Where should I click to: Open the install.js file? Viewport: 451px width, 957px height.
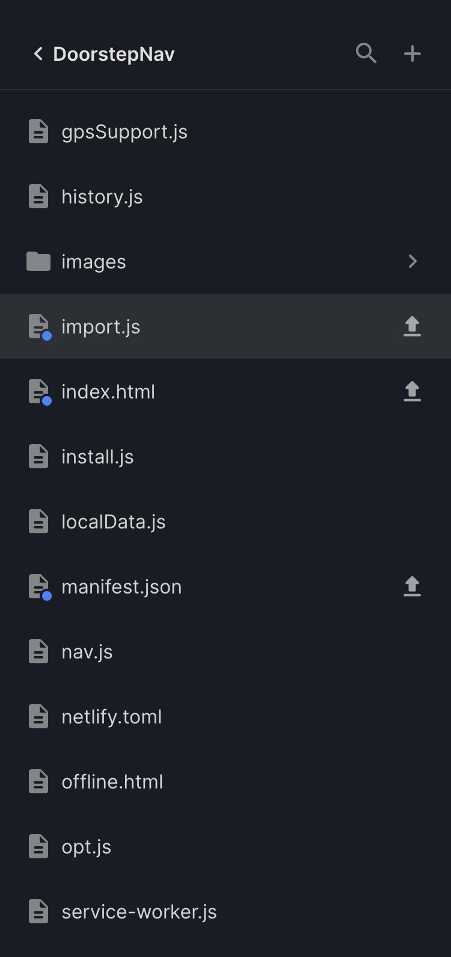point(97,457)
